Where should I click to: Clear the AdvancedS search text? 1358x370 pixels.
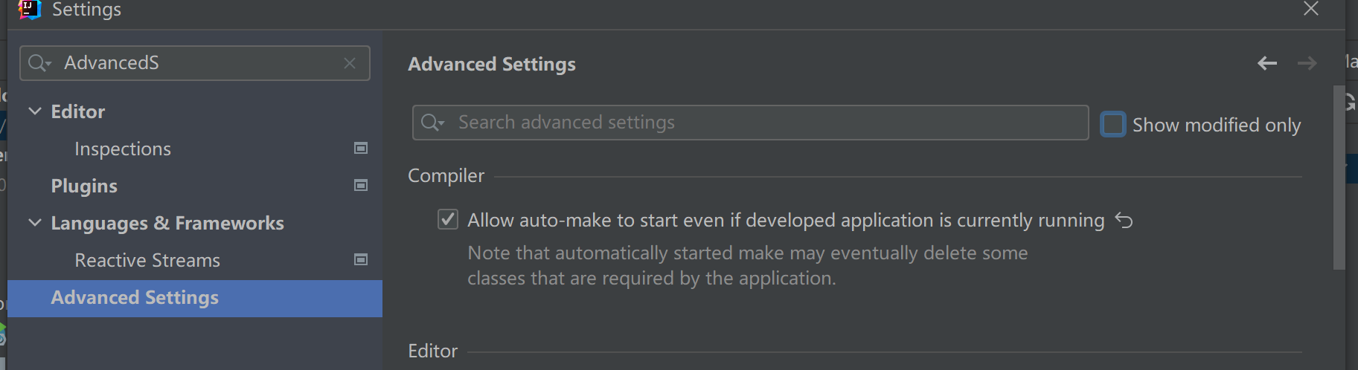[x=350, y=63]
